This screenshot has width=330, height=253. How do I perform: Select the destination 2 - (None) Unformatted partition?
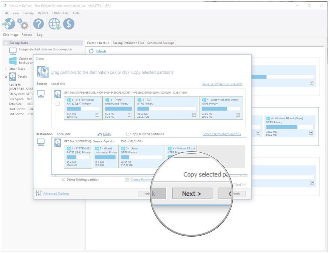tap(105, 157)
